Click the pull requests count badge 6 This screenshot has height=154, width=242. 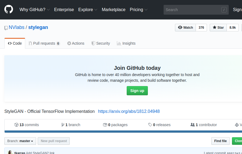pos(58,44)
